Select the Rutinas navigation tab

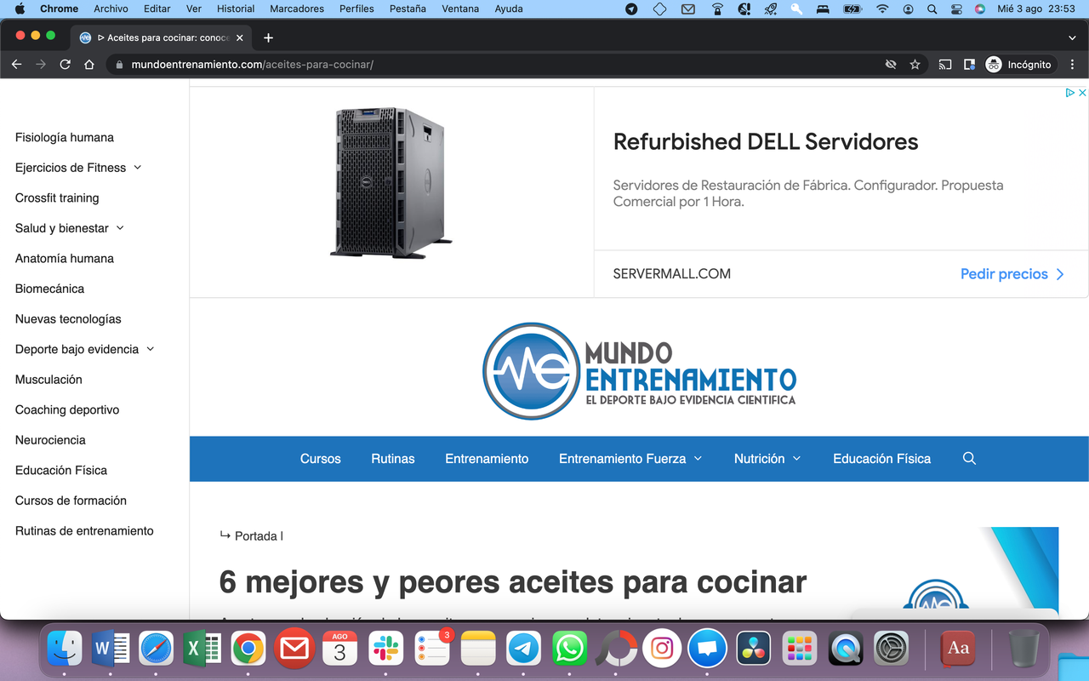pos(393,458)
